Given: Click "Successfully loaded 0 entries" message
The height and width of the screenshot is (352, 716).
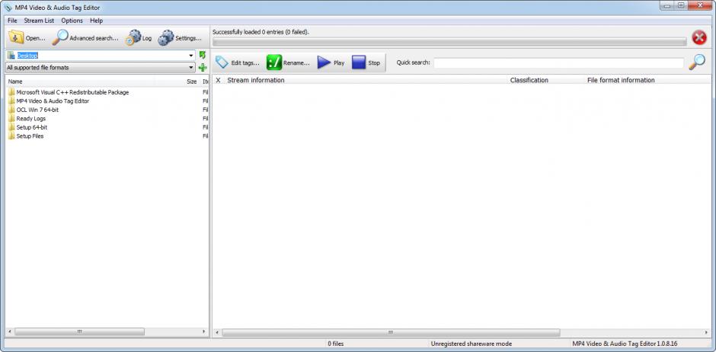Looking at the screenshot, I should 261,32.
